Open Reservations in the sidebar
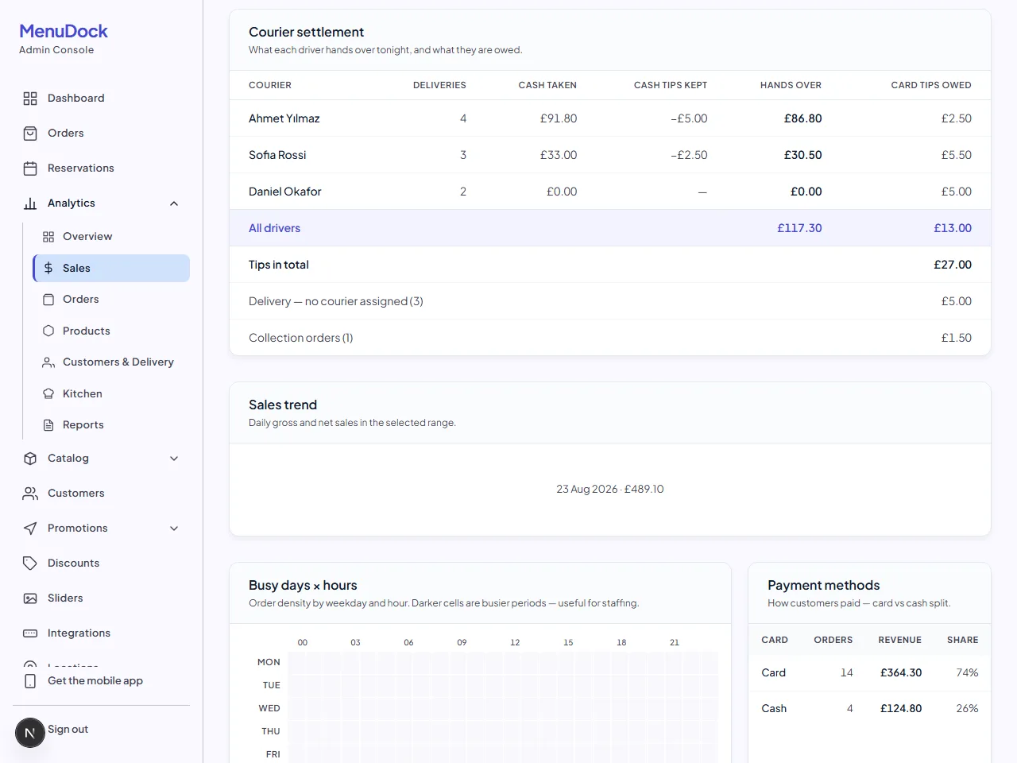 101,168
